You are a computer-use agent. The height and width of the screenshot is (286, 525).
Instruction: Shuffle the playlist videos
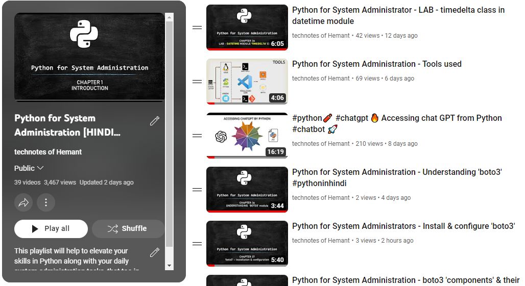click(x=128, y=229)
